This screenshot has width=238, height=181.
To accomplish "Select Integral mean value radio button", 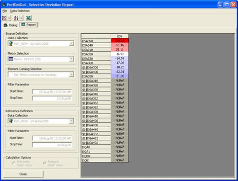I will (x=45, y=163).
